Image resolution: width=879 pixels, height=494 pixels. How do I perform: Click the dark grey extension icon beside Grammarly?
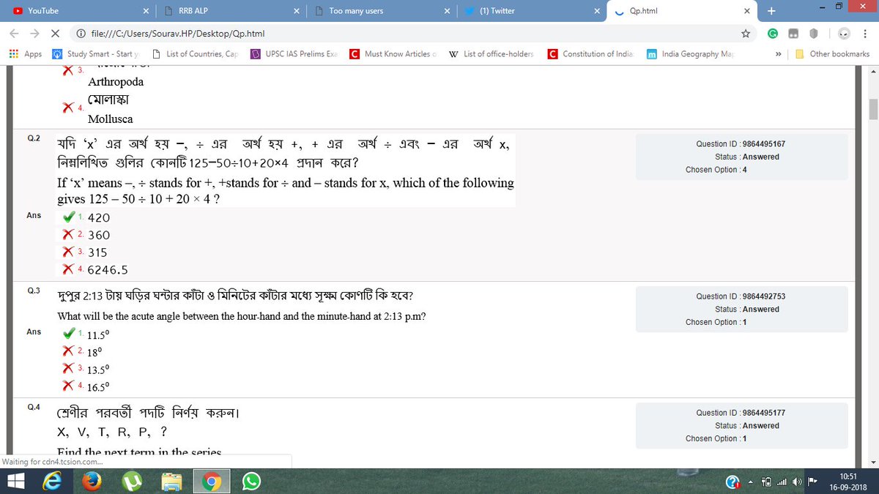793,34
